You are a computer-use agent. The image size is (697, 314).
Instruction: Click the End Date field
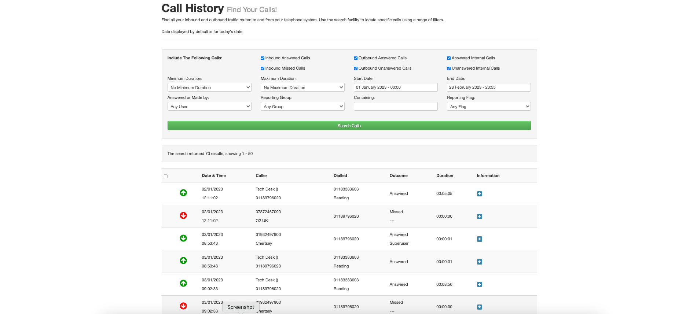click(489, 87)
